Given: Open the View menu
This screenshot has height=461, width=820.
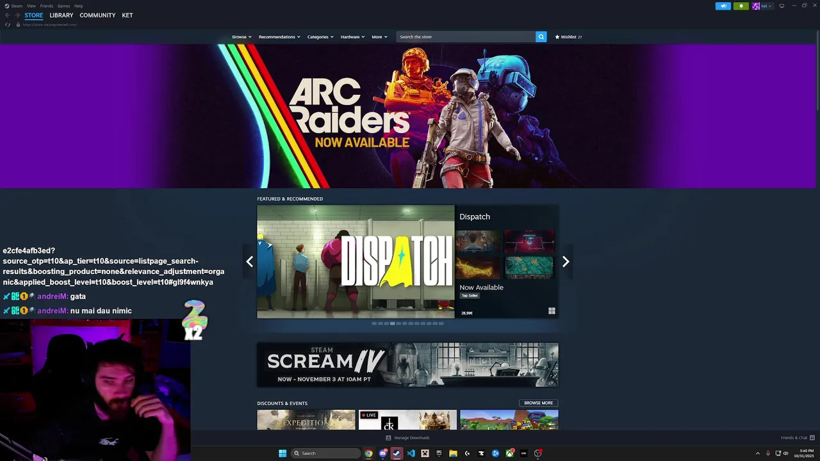Looking at the screenshot, I should 31,6.
